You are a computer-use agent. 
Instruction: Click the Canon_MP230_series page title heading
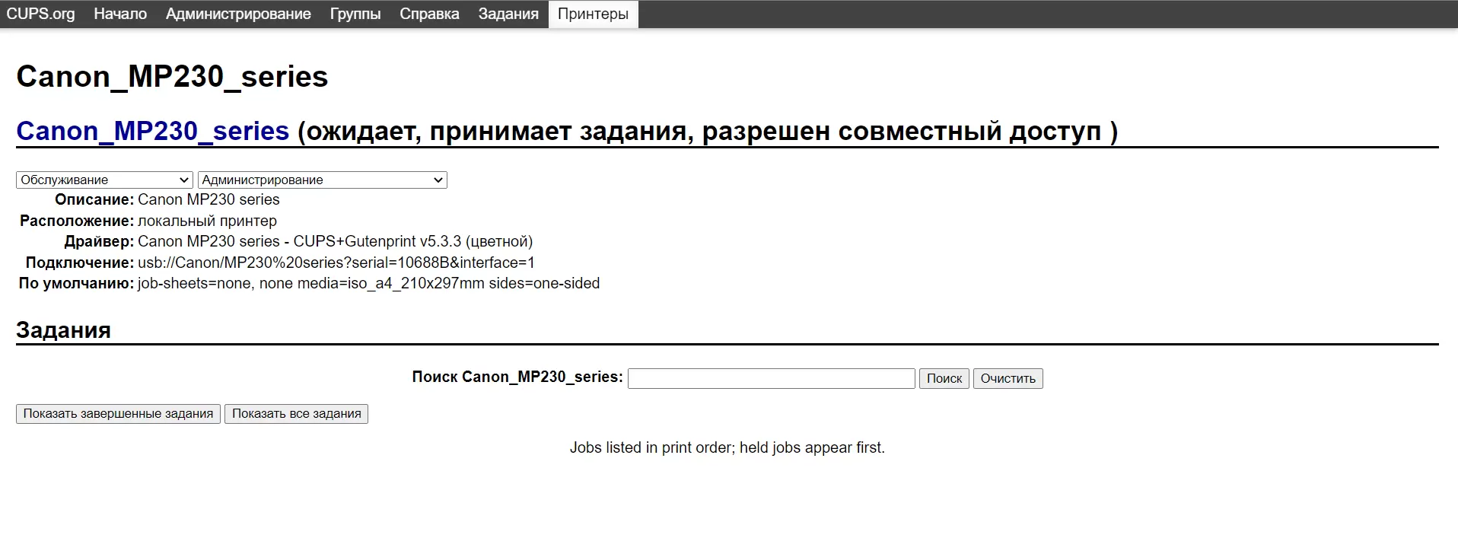tap(172, 76)
